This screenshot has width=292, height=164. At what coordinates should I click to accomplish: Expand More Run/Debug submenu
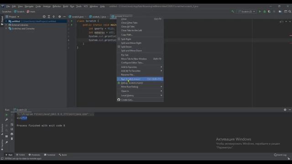click(x=140, y=87)
